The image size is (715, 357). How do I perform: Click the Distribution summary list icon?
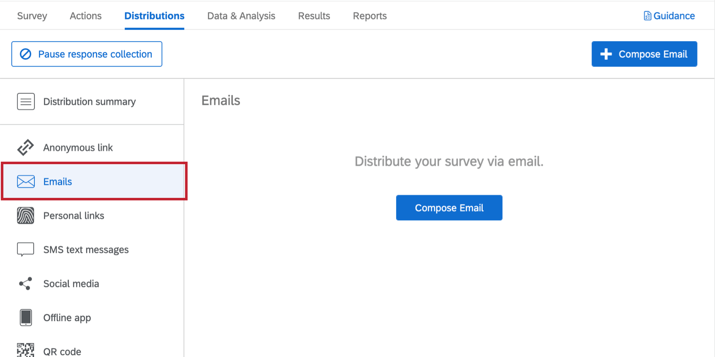[x=26, y=101]
